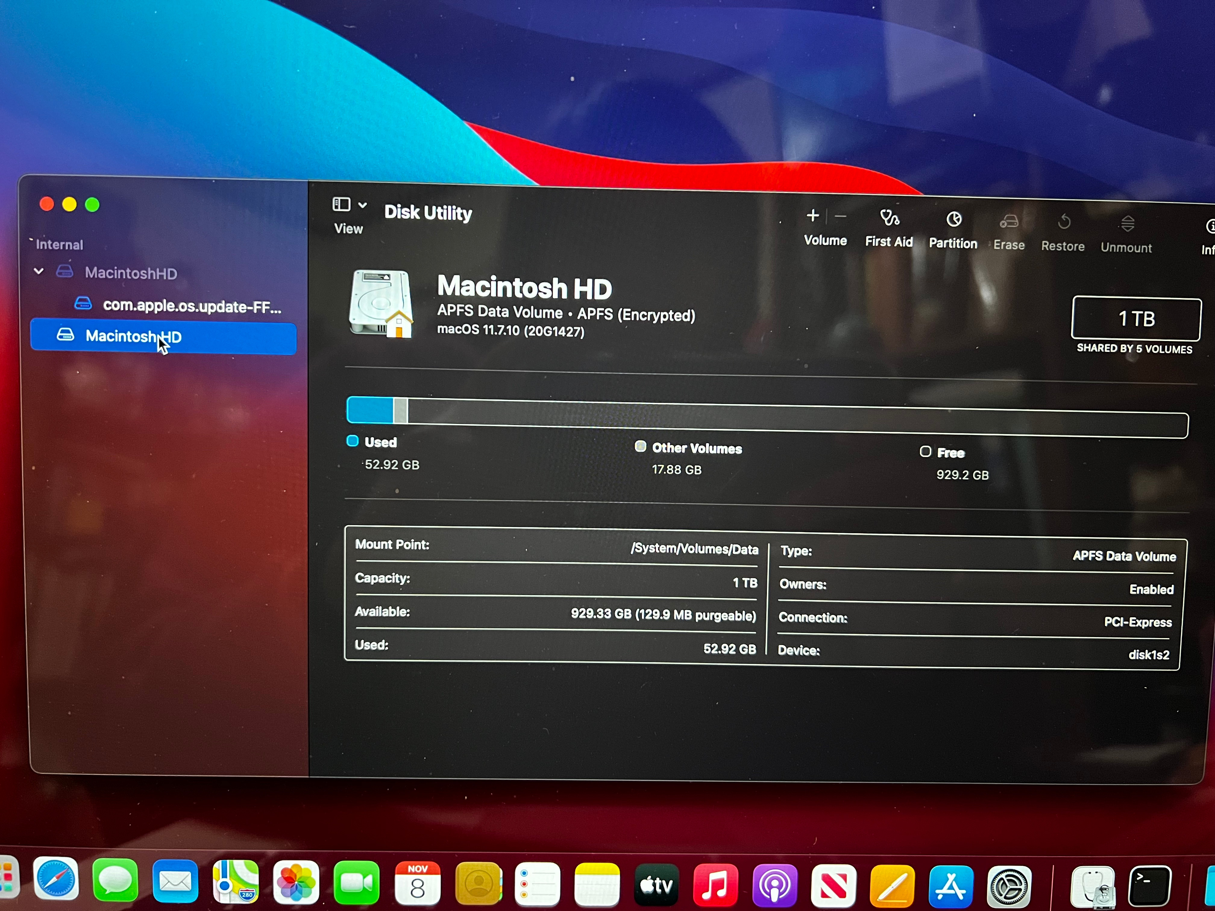Screen dimensions: 1215x911
Task: Click the First Aid stethoscope icon
Action: [x=889, y=218]
